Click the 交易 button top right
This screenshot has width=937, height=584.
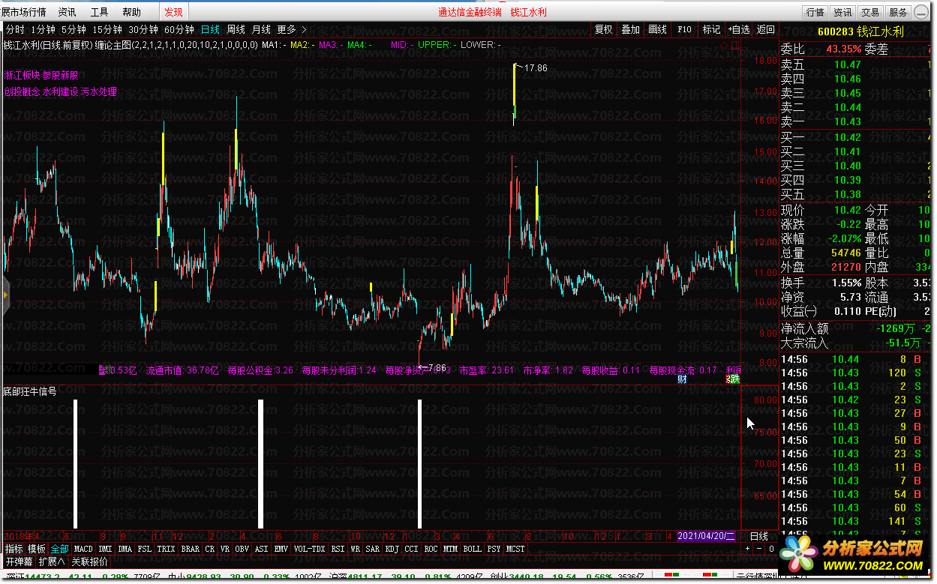click(x=870, y=12)
